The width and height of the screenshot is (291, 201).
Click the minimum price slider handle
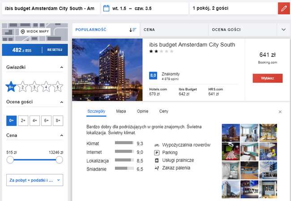tap(10, 160)
